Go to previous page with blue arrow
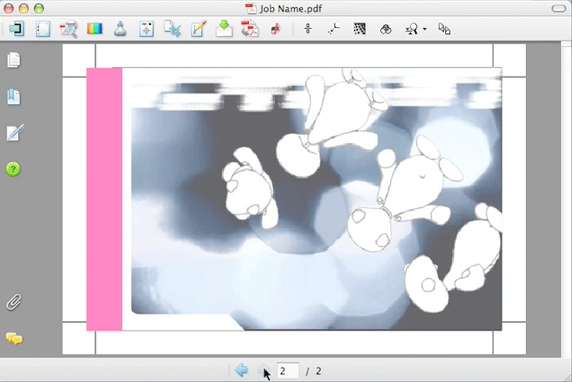The height and width of the screenshot is (382, 572). (x=241, y=370)
